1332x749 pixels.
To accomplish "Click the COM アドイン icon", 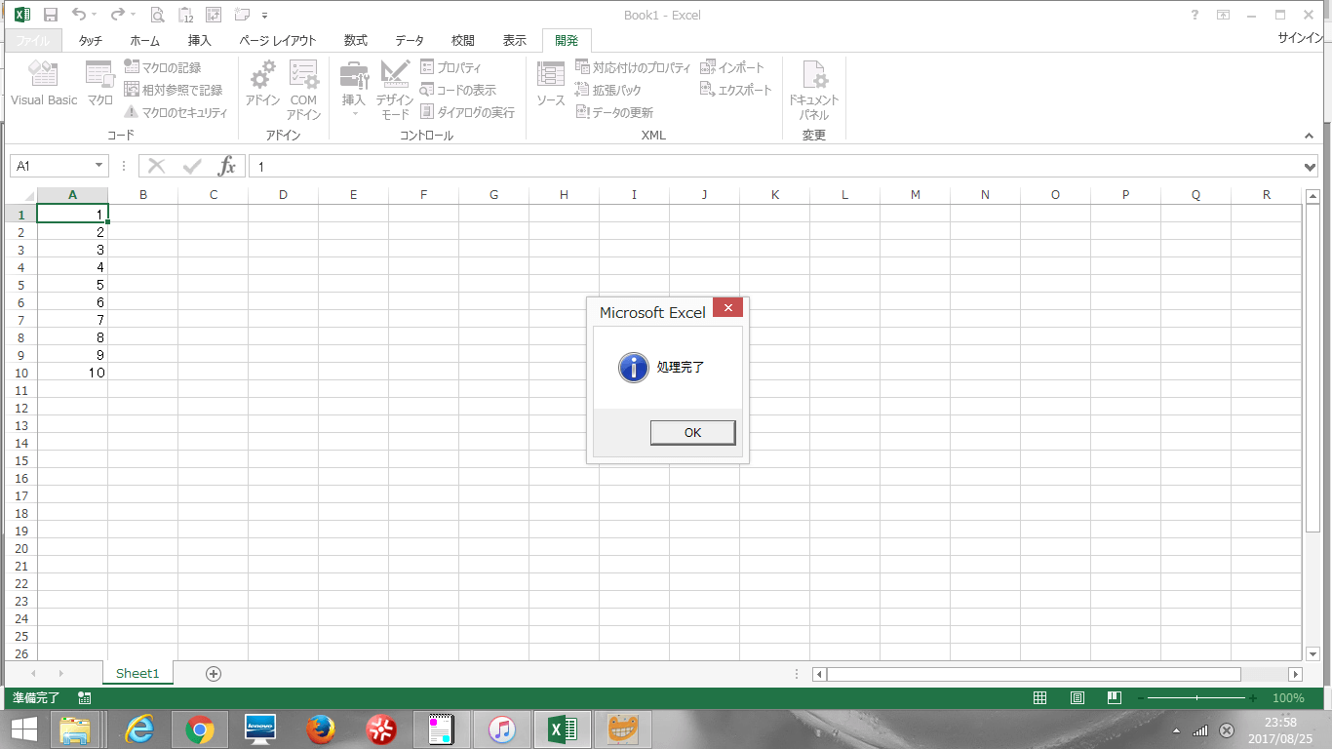I will point(303,88).
